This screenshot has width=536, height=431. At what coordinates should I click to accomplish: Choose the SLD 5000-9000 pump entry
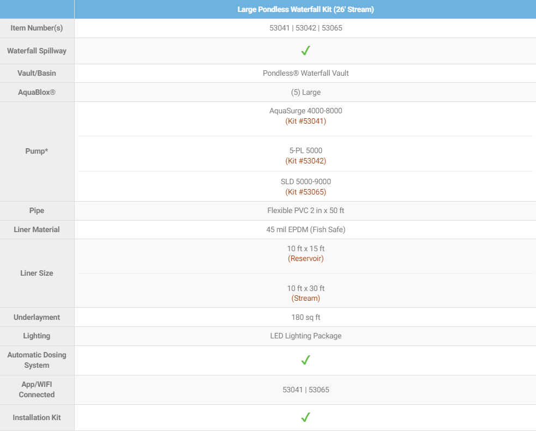pyautogui.click(x=305, y=181)
